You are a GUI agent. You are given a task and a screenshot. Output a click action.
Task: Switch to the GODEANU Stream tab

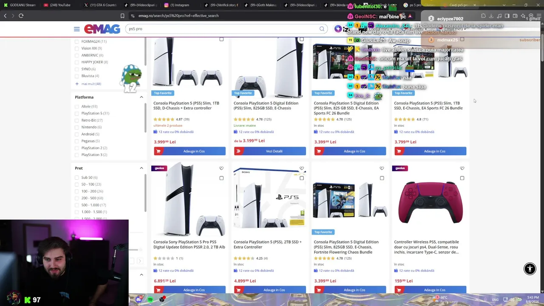20,5
